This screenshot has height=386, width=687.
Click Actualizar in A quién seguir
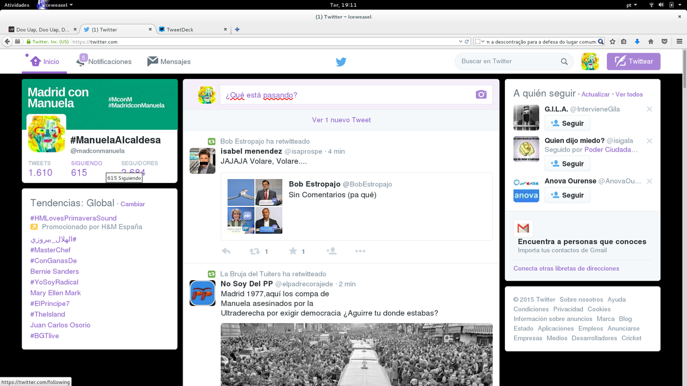595,94
